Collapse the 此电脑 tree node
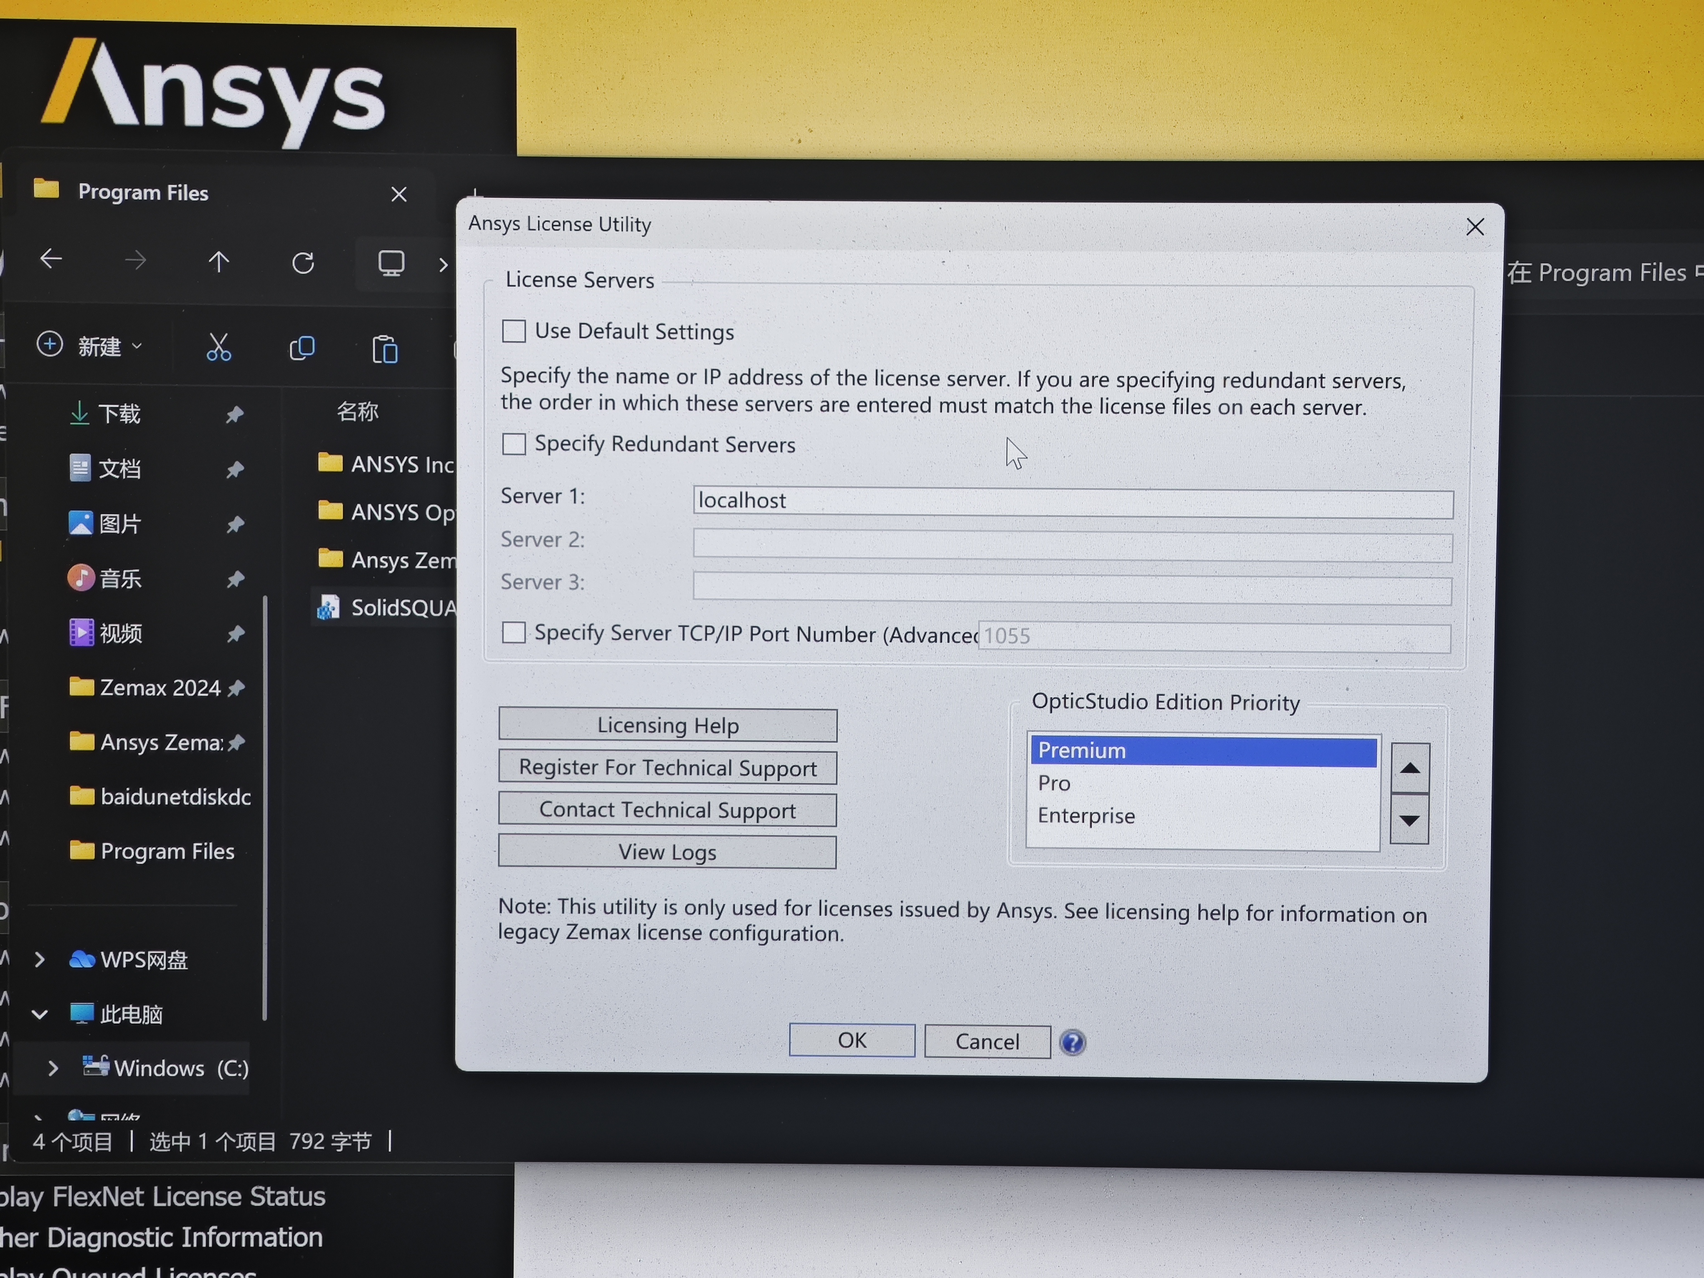The height and width of the screenshot is (1278, 1704). 40,1014
